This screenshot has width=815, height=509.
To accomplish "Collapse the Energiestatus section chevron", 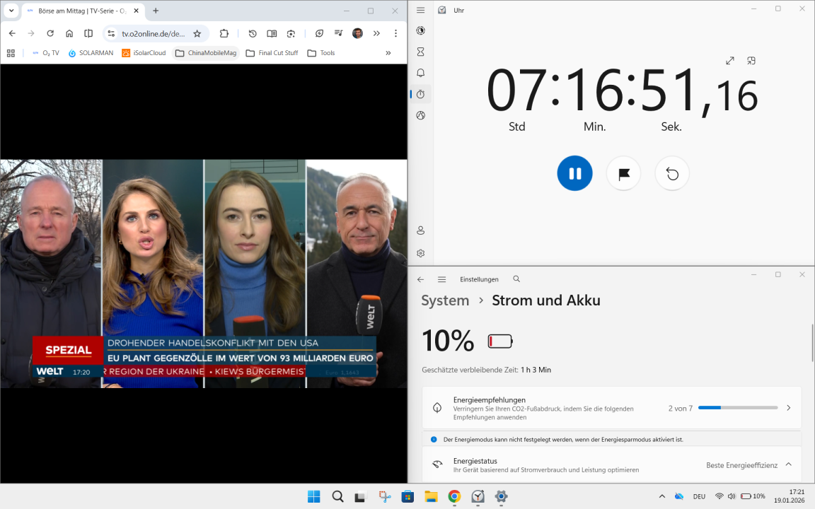I will (x=788, y=465).
